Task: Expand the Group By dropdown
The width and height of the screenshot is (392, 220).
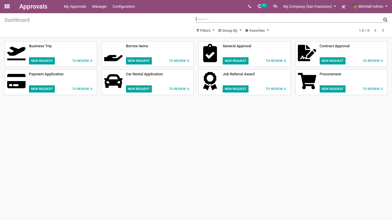Action: pyautogui.click(x=230, y=30)
